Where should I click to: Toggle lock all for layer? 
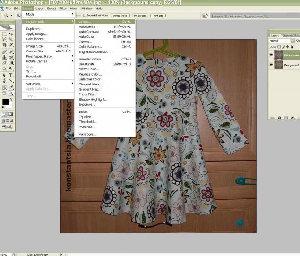(x=292, y=47)
